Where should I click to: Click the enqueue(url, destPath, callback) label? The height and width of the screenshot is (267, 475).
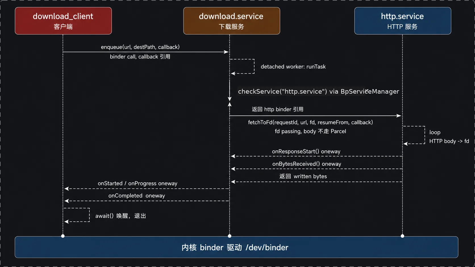click(140, 47)
